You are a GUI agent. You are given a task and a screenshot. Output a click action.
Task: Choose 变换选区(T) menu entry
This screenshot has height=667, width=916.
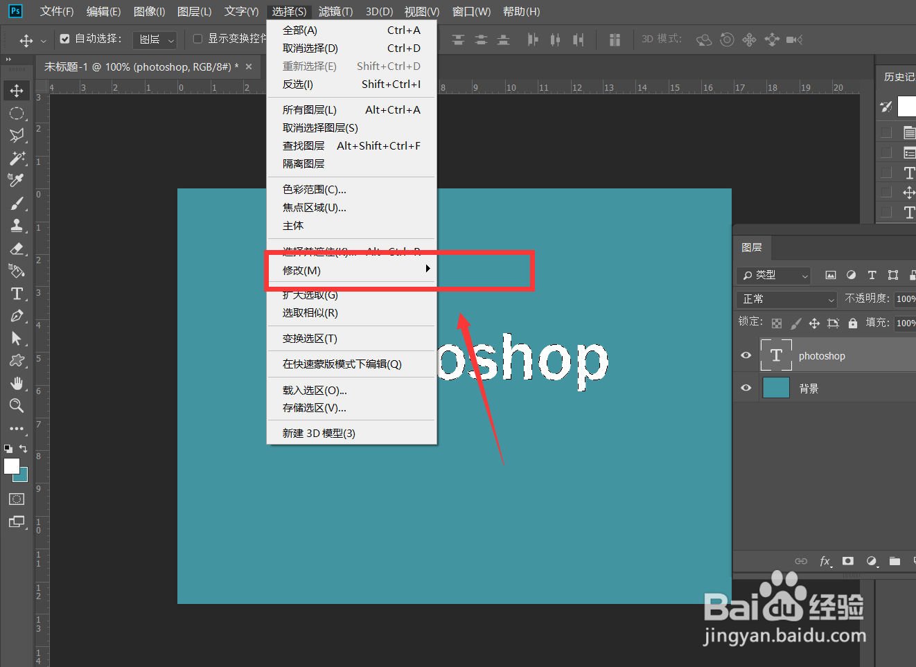pos(352,339)
